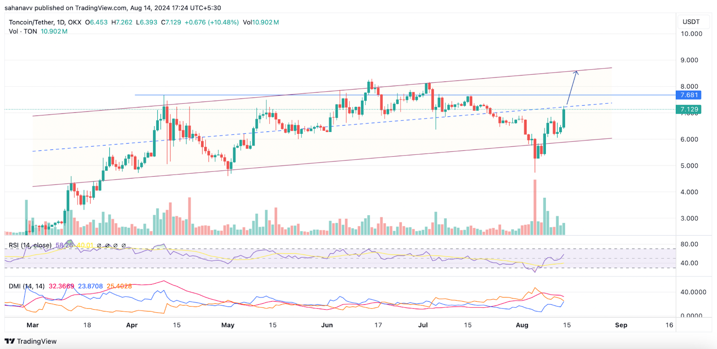
Task: Click the close value C7.129
Action: pyautogui.click(x=171, y=22)
